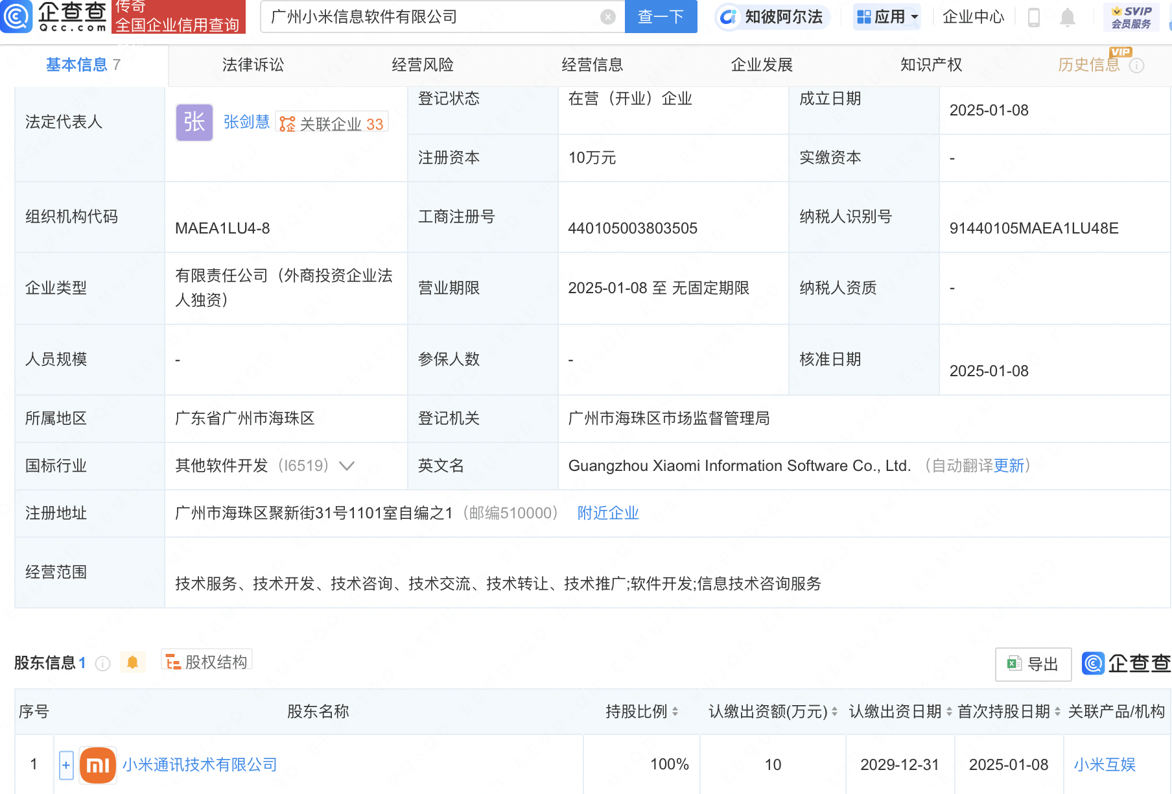Select 2029-12-31 subscription date cell

(x=900, y=765)
